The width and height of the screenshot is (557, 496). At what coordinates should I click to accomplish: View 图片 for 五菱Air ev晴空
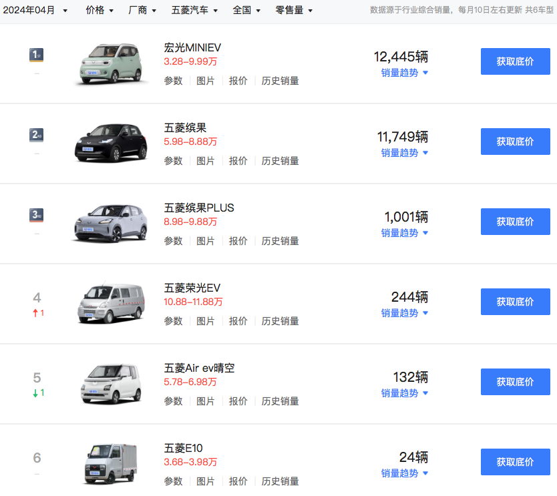206,402
